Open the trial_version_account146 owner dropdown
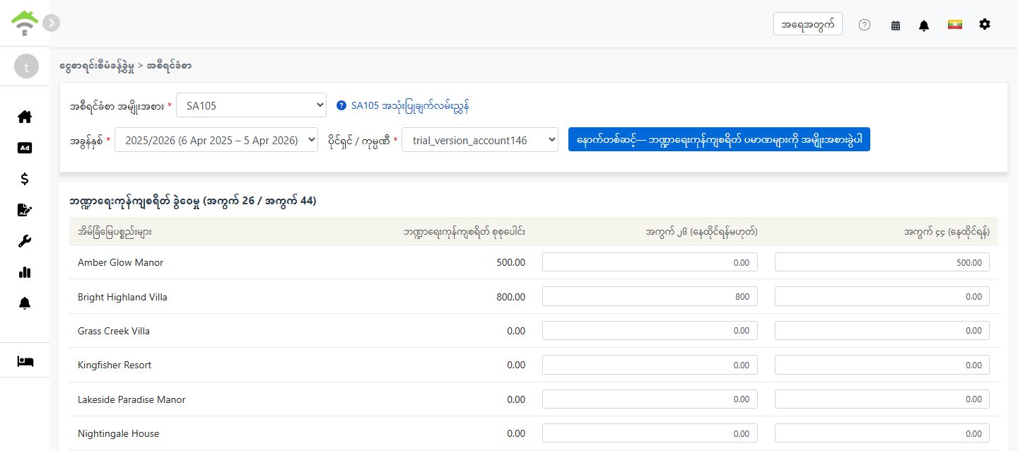 [480, 140]
